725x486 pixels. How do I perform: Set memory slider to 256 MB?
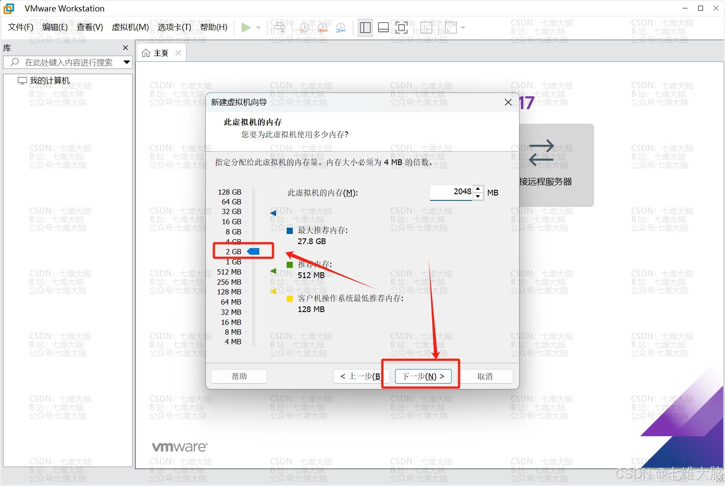tap(229, 282)
